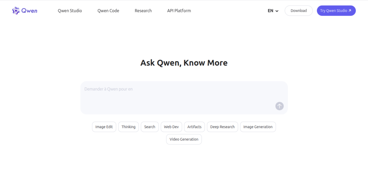Image resolution: width=368 pixels, height=173 pixels.
Task: Select the Image Edit chip
Action: (104, 127)
